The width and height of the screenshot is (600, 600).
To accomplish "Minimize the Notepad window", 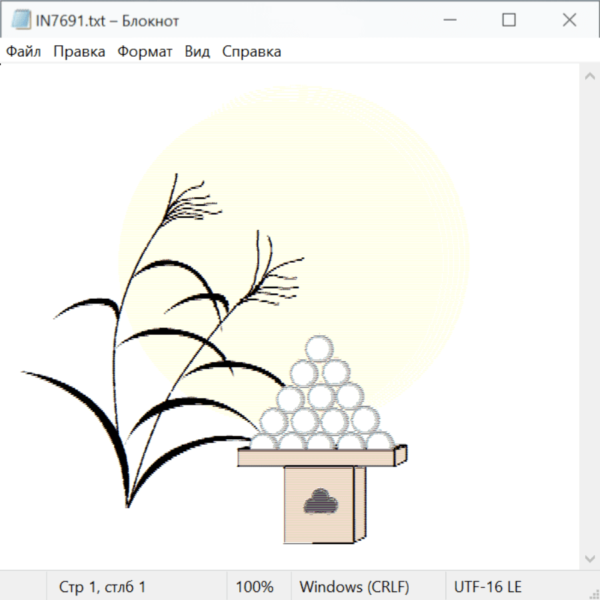I will [x=449, y=21].
